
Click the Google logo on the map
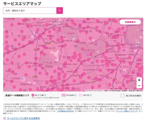click(x=8, y=90)
